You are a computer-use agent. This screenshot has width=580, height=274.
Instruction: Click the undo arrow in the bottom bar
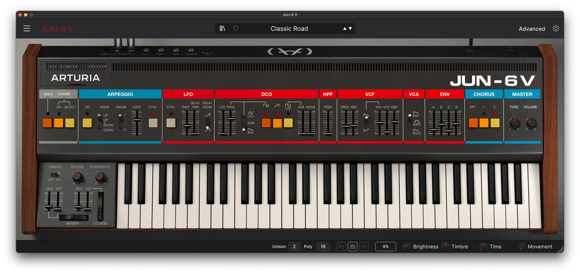pos(341,246)
